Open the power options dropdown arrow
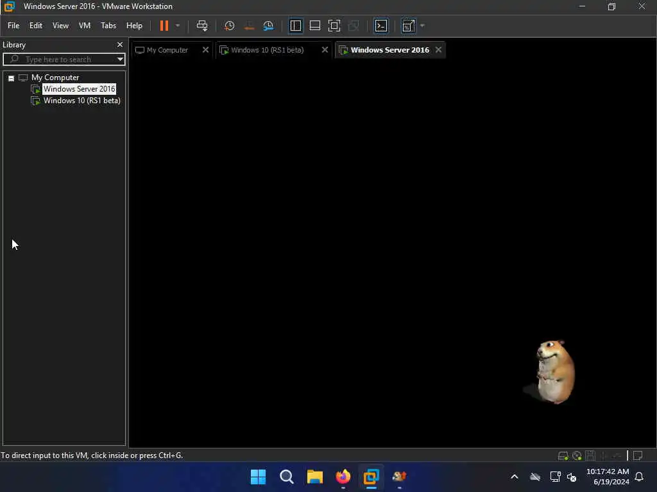This screenshot has height=492, width=657. click(x=178, y=26)
